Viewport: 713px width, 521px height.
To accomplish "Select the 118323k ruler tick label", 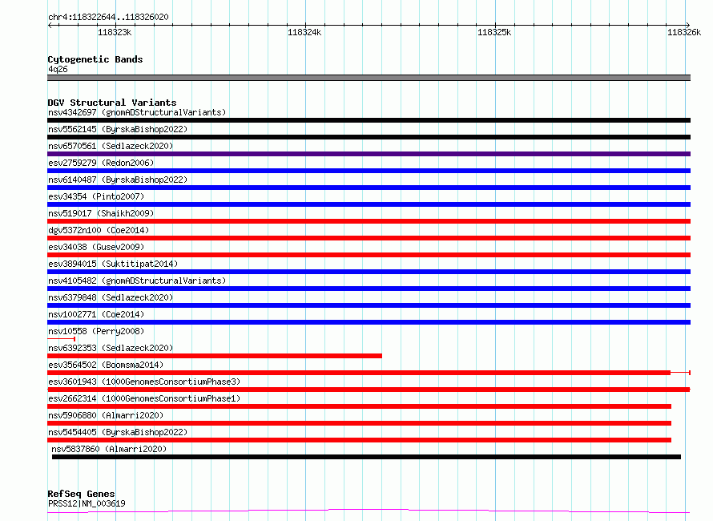I will point(115,32).
